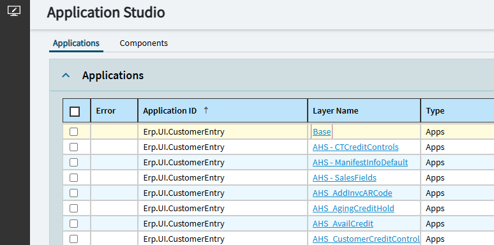The width and height of the screenshot is (494, 245).
Task: Click the monitor edit icon in sidebar
Action: pos(14,11)
